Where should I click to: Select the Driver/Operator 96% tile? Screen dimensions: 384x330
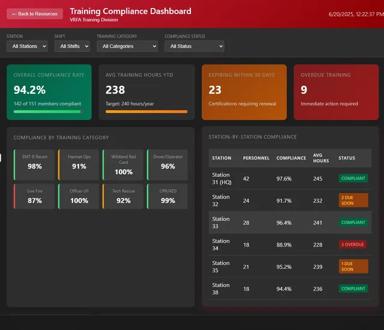(167, 165)
